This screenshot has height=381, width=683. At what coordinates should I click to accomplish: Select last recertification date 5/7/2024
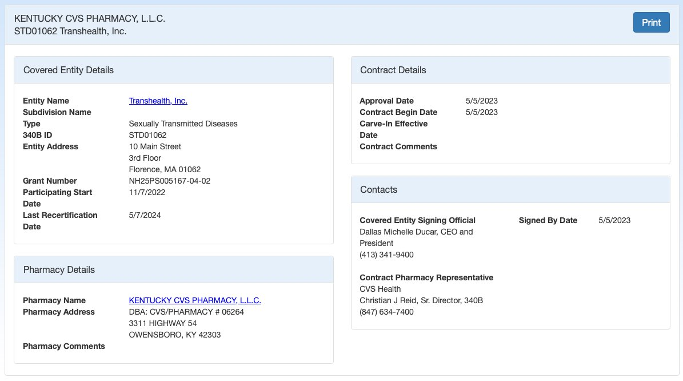coord(145,215)
